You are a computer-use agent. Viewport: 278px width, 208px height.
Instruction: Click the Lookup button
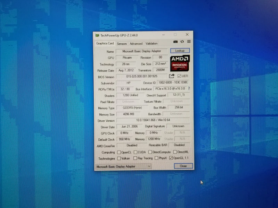pos(180,51)
